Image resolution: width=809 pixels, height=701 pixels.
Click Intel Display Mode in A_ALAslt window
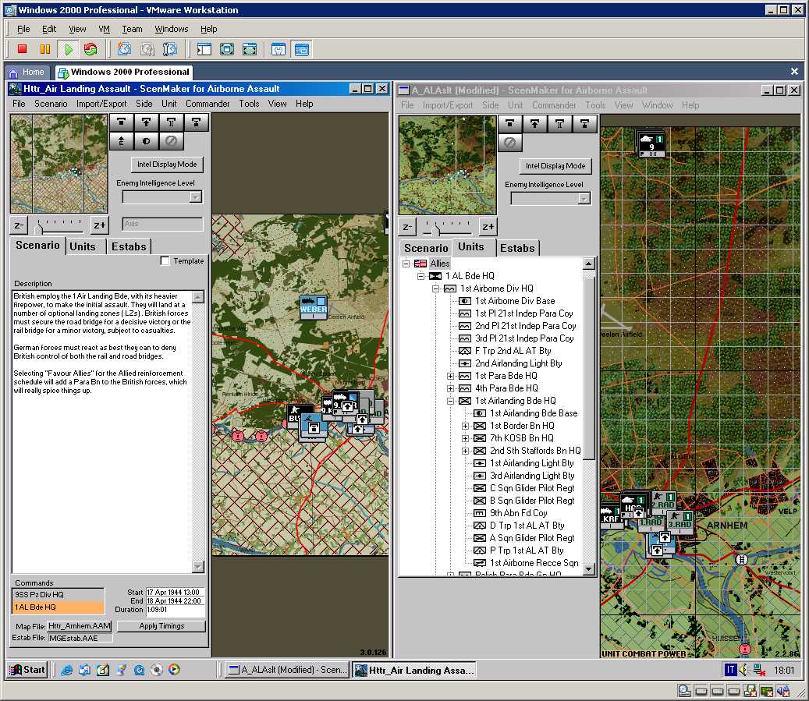coord(555,166)
